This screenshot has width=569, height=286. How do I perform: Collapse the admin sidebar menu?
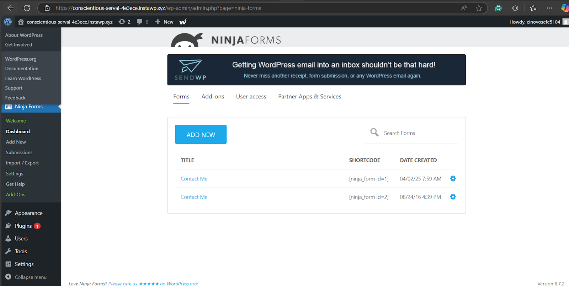coord(31,277)
